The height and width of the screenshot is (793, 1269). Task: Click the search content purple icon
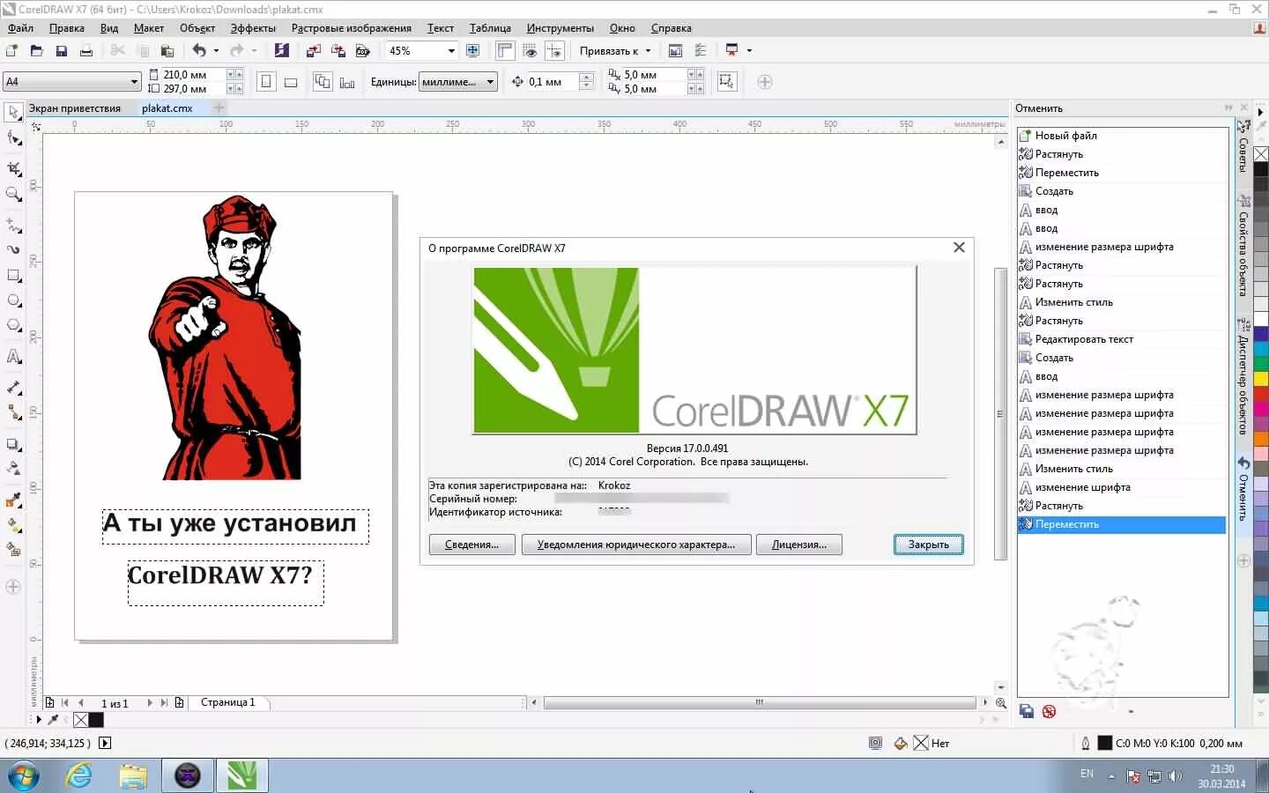point(281,50)
